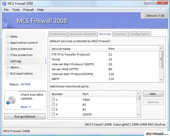
Task: Open the Firewall menu
Action: click(x=28, y=10)
